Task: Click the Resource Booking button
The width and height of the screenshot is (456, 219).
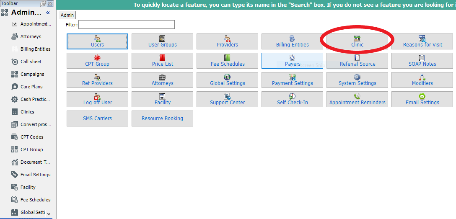Action: click(162, 119)
